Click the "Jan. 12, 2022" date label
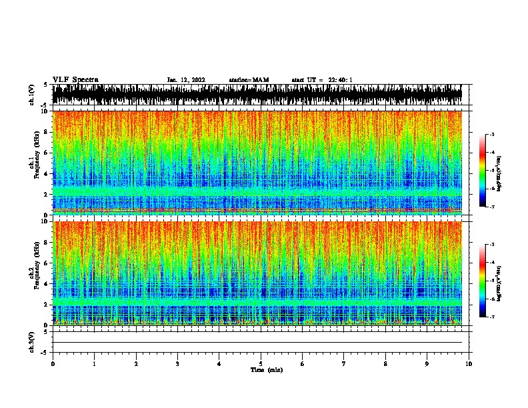Screen dimensions: 528x408 [186, 80]
